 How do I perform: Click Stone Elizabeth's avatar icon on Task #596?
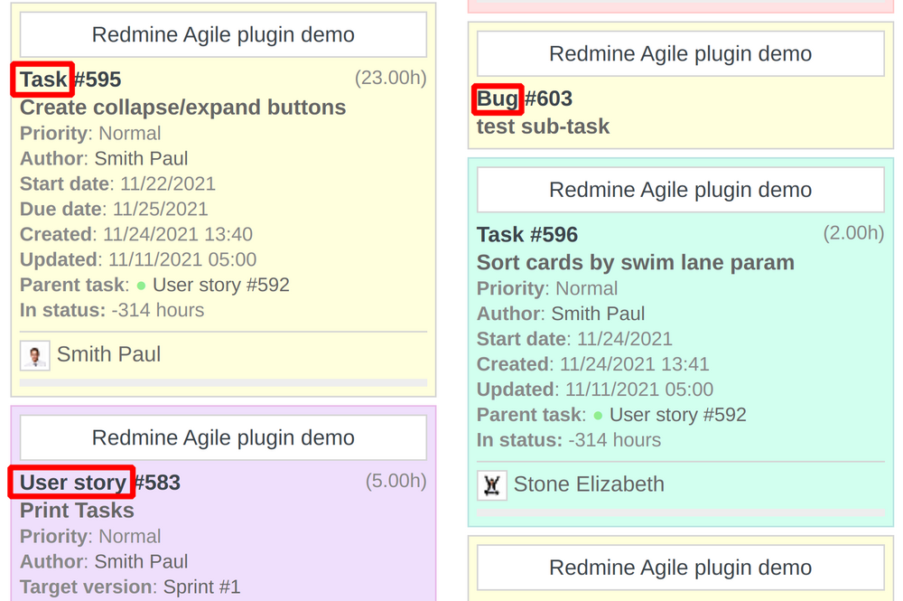coord(492,485)
